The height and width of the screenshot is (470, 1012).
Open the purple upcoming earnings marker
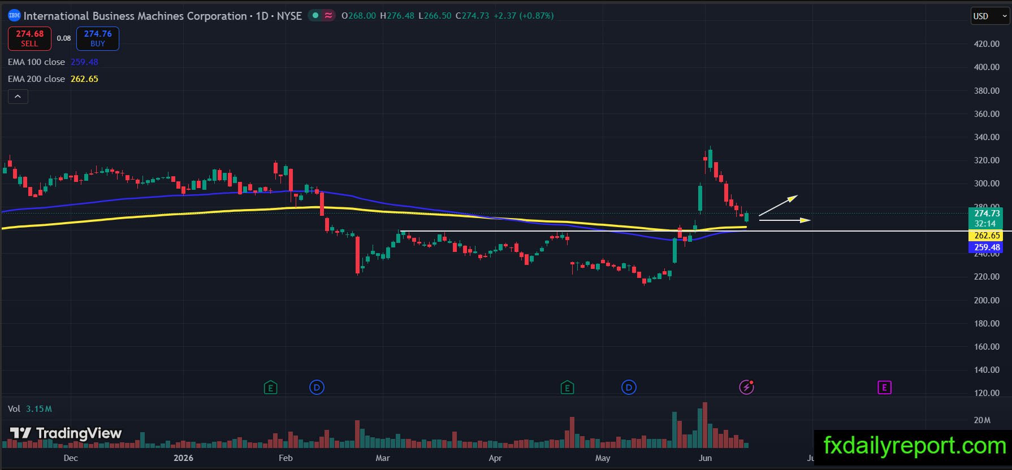884,388
